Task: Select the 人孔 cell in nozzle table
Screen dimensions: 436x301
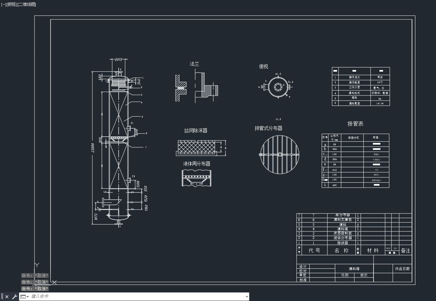Action: (376, 170)
